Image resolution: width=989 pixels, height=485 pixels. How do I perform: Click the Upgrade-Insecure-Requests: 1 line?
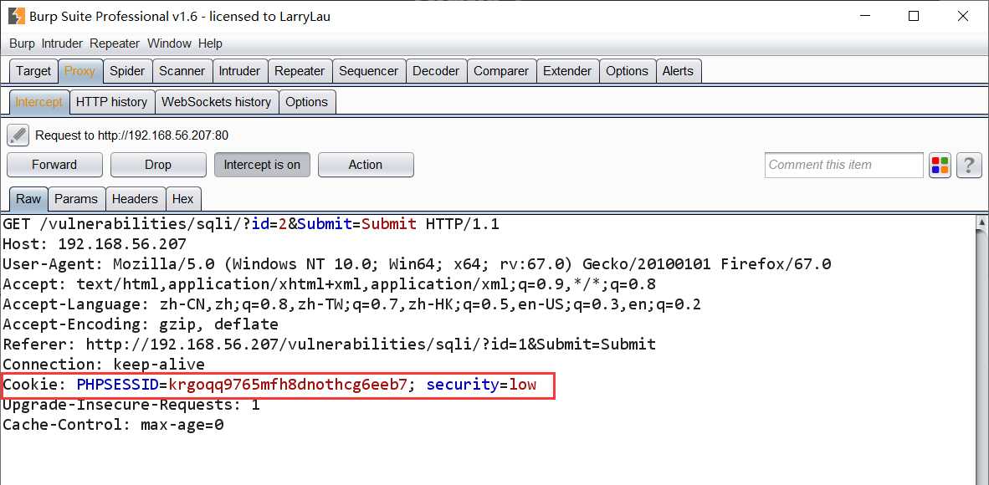point(131,405)
